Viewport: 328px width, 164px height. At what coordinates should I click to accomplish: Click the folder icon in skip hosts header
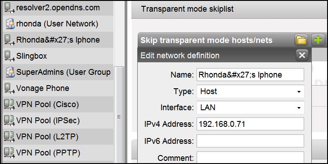tap(301, 40)
